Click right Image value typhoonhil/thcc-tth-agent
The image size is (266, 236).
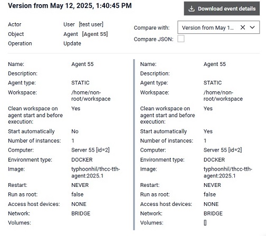(x=228, y=173)
